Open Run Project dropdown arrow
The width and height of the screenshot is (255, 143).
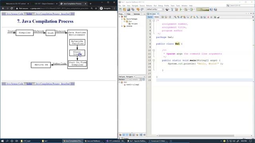point(183,10)
